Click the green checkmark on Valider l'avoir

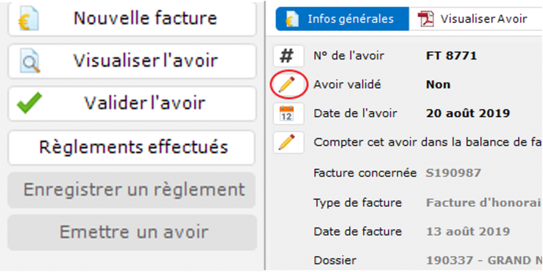[x=29, y=103]
